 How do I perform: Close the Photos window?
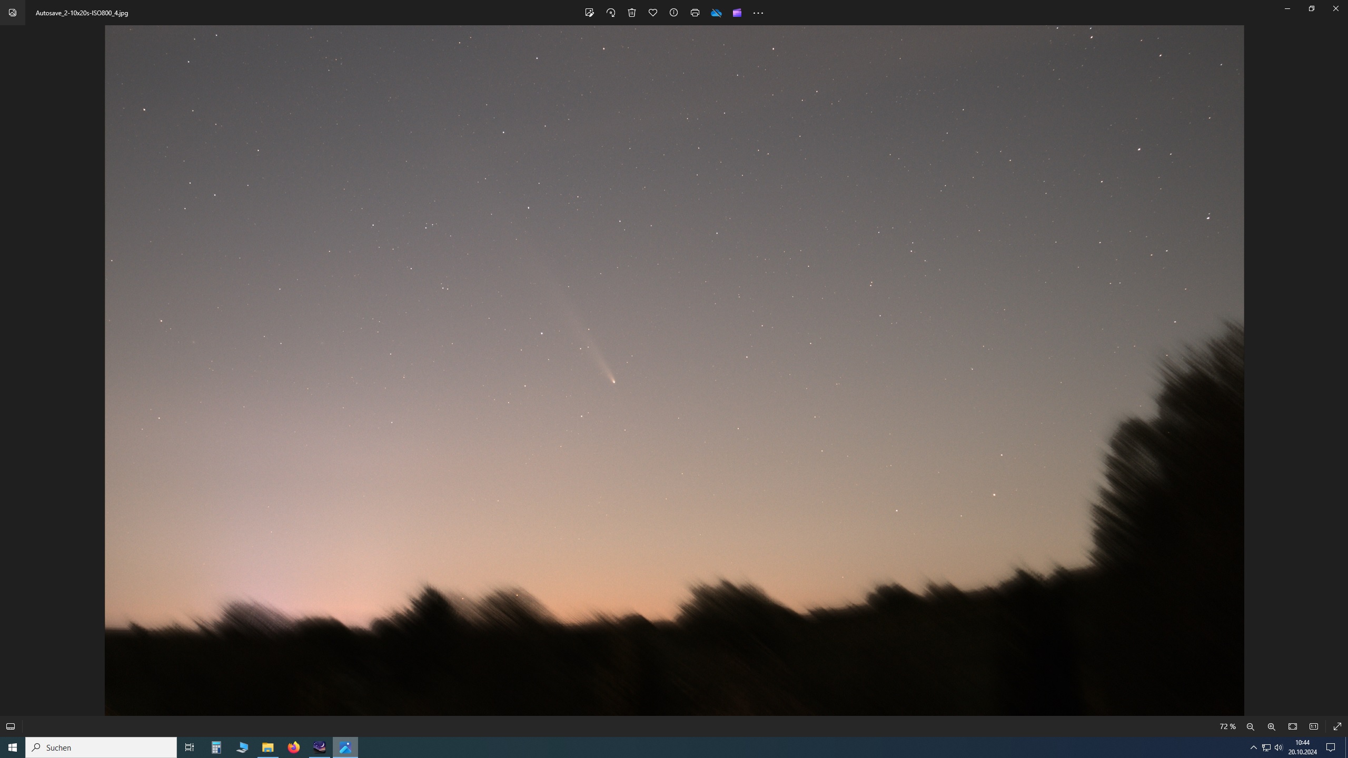click(x=1336, y=8)
